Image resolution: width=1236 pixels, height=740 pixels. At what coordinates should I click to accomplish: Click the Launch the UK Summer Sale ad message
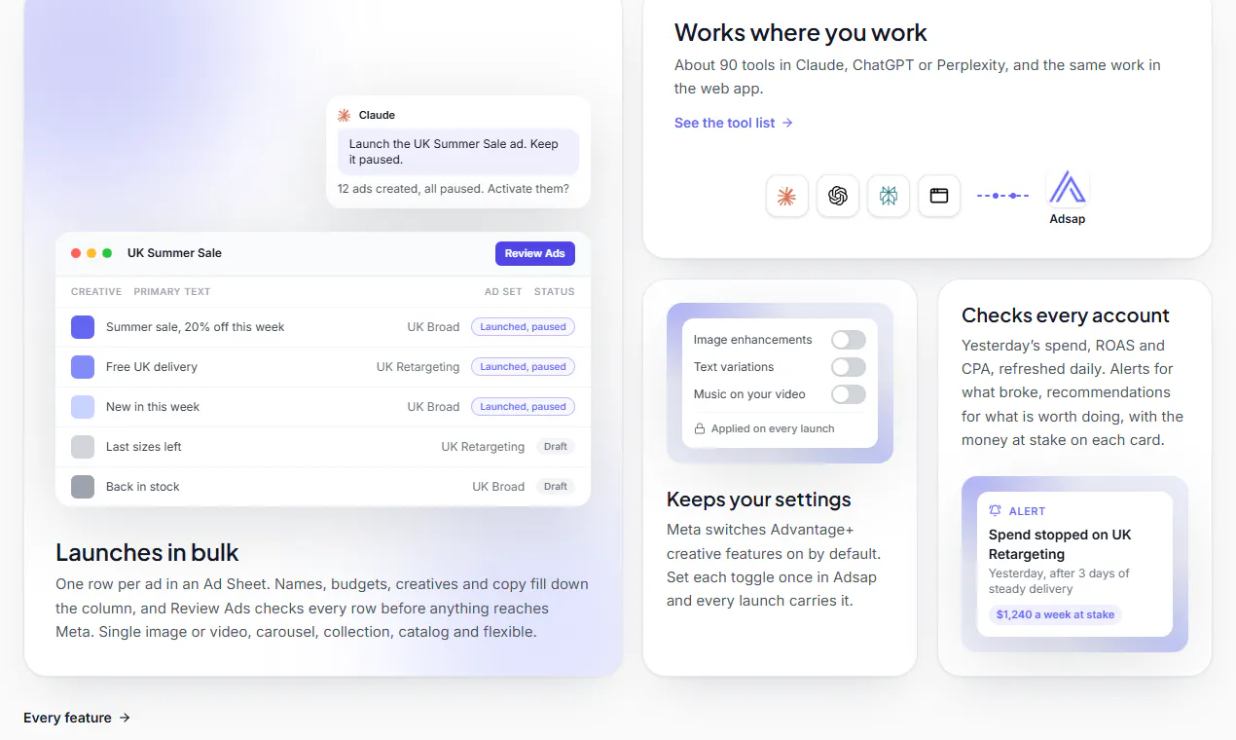[458, 152]
